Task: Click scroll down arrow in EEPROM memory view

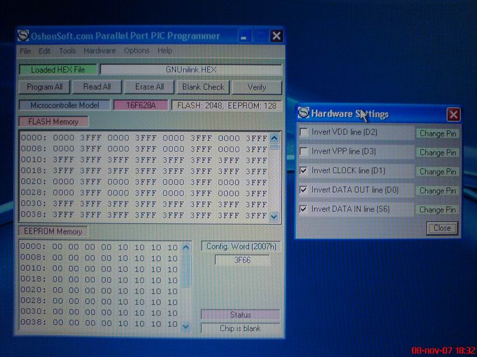Action: coord(185,327)
